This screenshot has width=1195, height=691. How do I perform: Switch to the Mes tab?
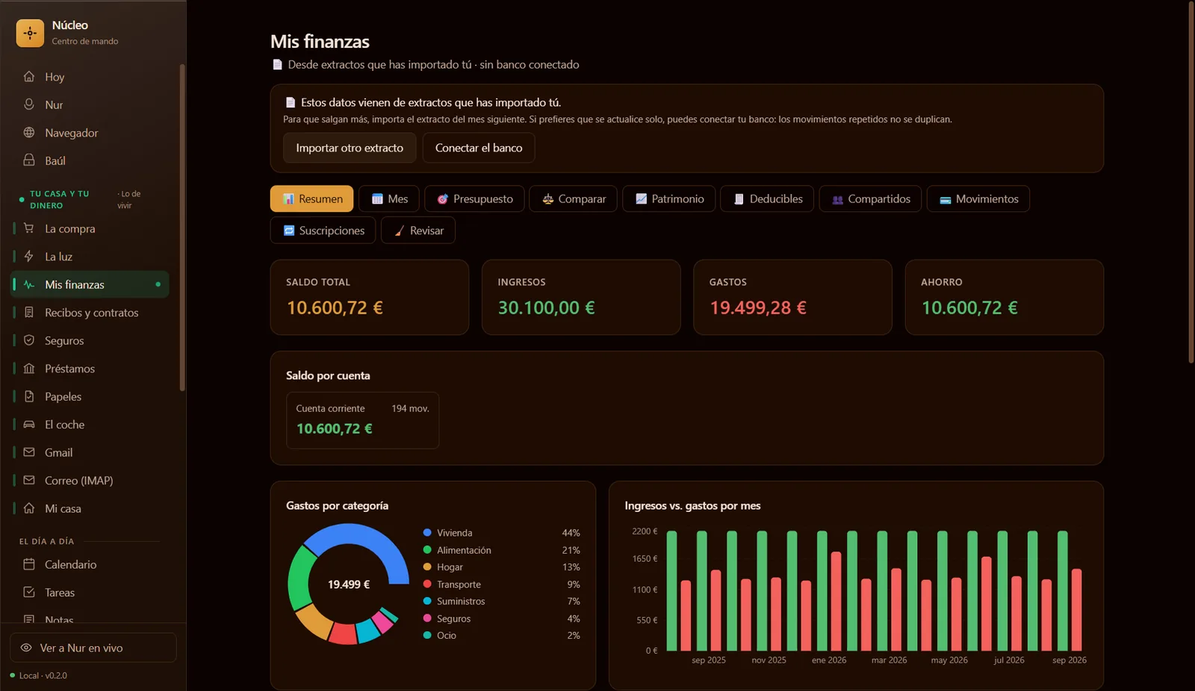(389, 198)
